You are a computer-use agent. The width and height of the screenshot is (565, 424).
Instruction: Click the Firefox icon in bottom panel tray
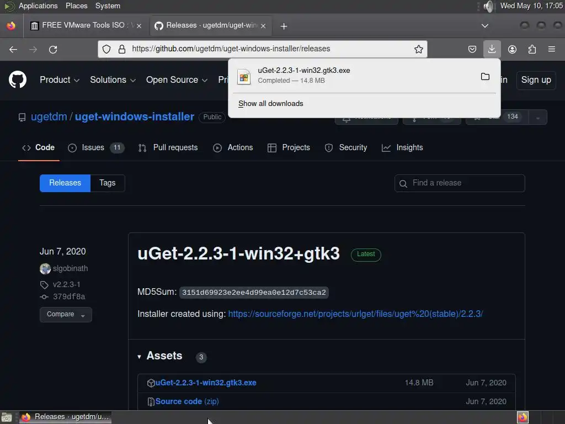pos(523,417)
